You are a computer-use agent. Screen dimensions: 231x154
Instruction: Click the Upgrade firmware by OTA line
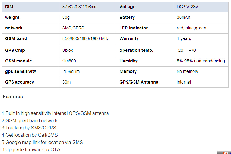tap(31, 149)
